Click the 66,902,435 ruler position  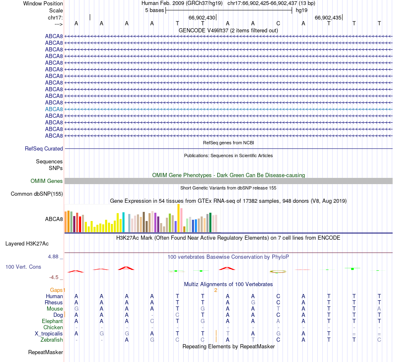click(x=328, y=17)
